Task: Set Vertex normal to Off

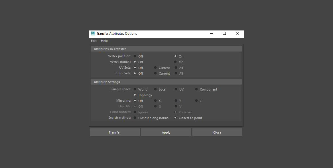Action: coord(135,62)
